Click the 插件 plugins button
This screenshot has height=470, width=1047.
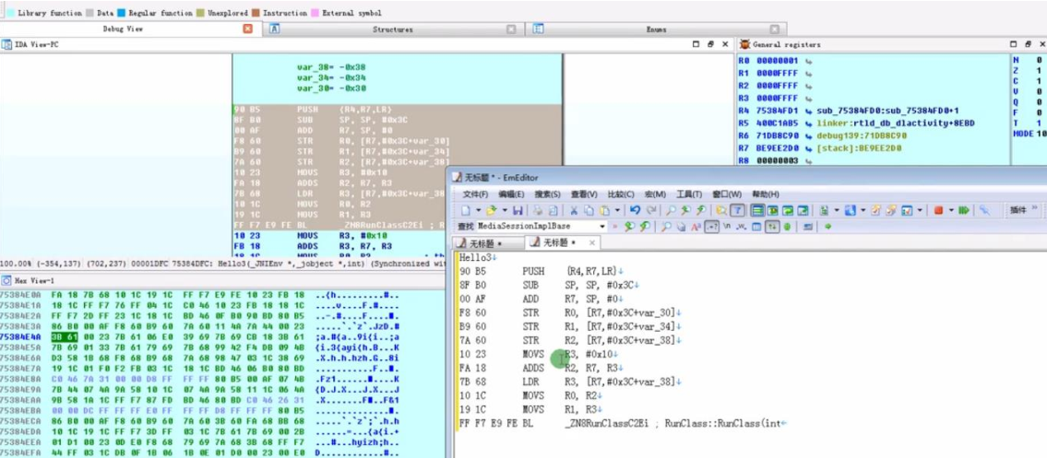click(1017, 209)
